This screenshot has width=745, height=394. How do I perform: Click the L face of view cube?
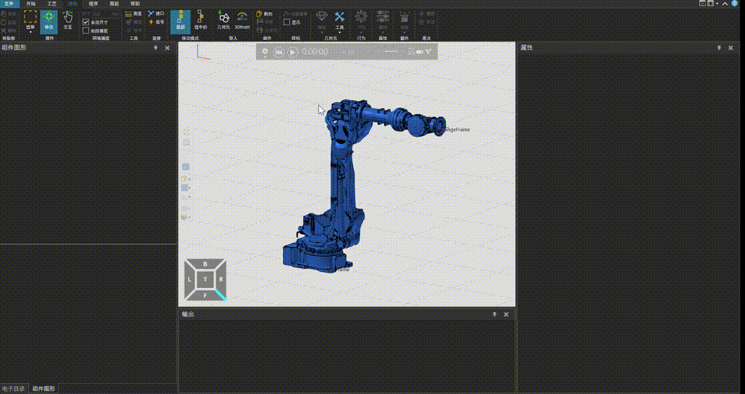pyautogui.click(x=189, y=280)
